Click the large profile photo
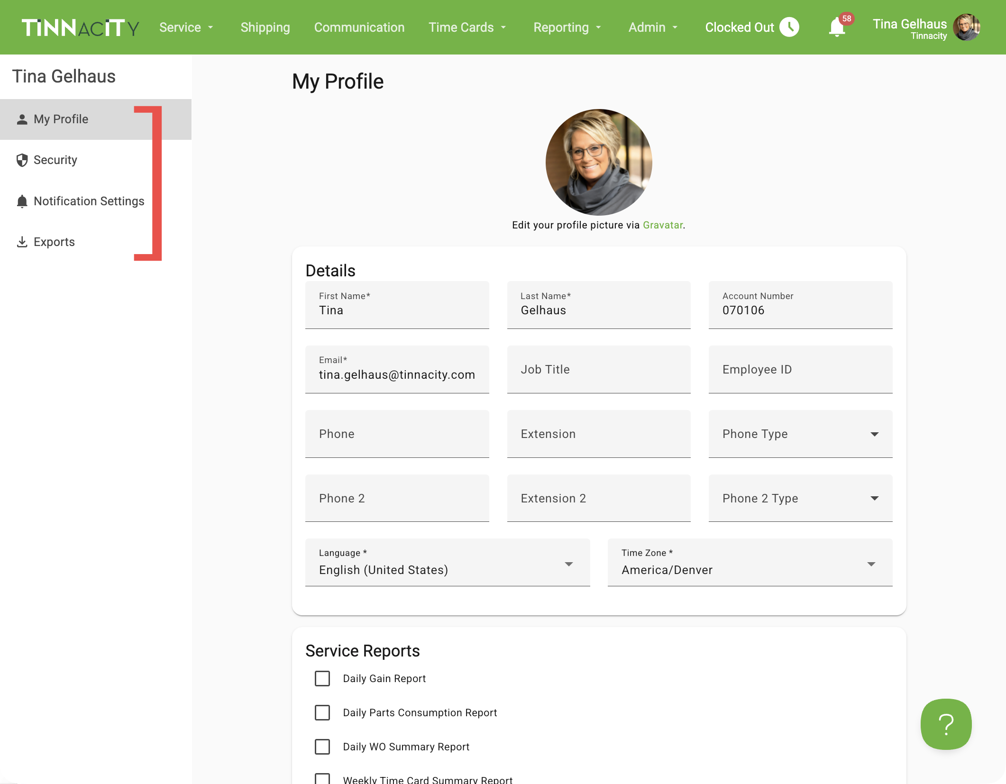 click(598, 162)
